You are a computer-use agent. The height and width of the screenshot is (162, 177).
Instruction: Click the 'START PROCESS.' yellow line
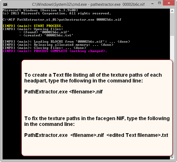tap(33, 26)
